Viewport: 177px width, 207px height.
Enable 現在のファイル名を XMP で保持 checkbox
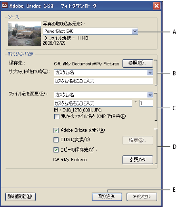tap(57, 117)
